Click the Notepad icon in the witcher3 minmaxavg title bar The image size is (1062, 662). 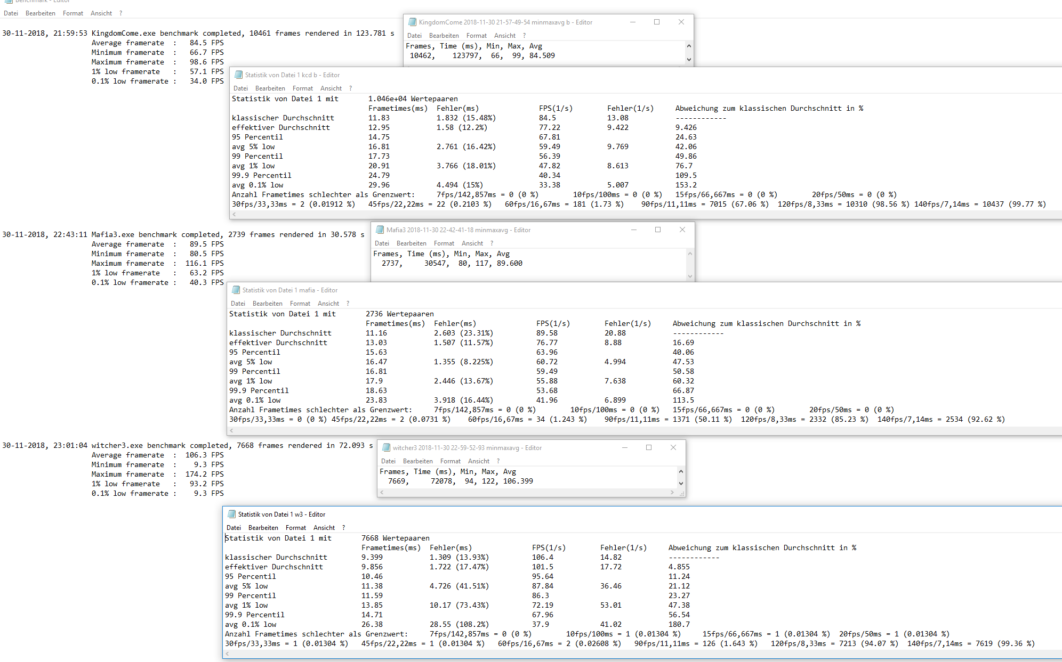pyautogui.click(x=386, y=448)
